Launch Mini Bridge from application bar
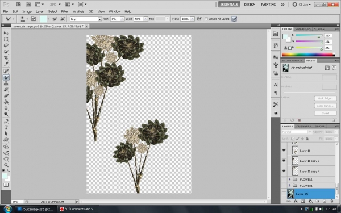Viewport: 341px width, 213px height. pos(28,5)
